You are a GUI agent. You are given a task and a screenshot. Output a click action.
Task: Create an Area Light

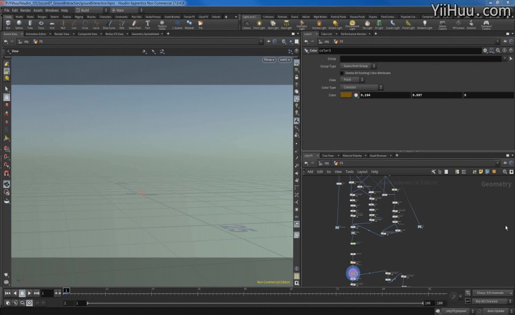pos(286,25)
